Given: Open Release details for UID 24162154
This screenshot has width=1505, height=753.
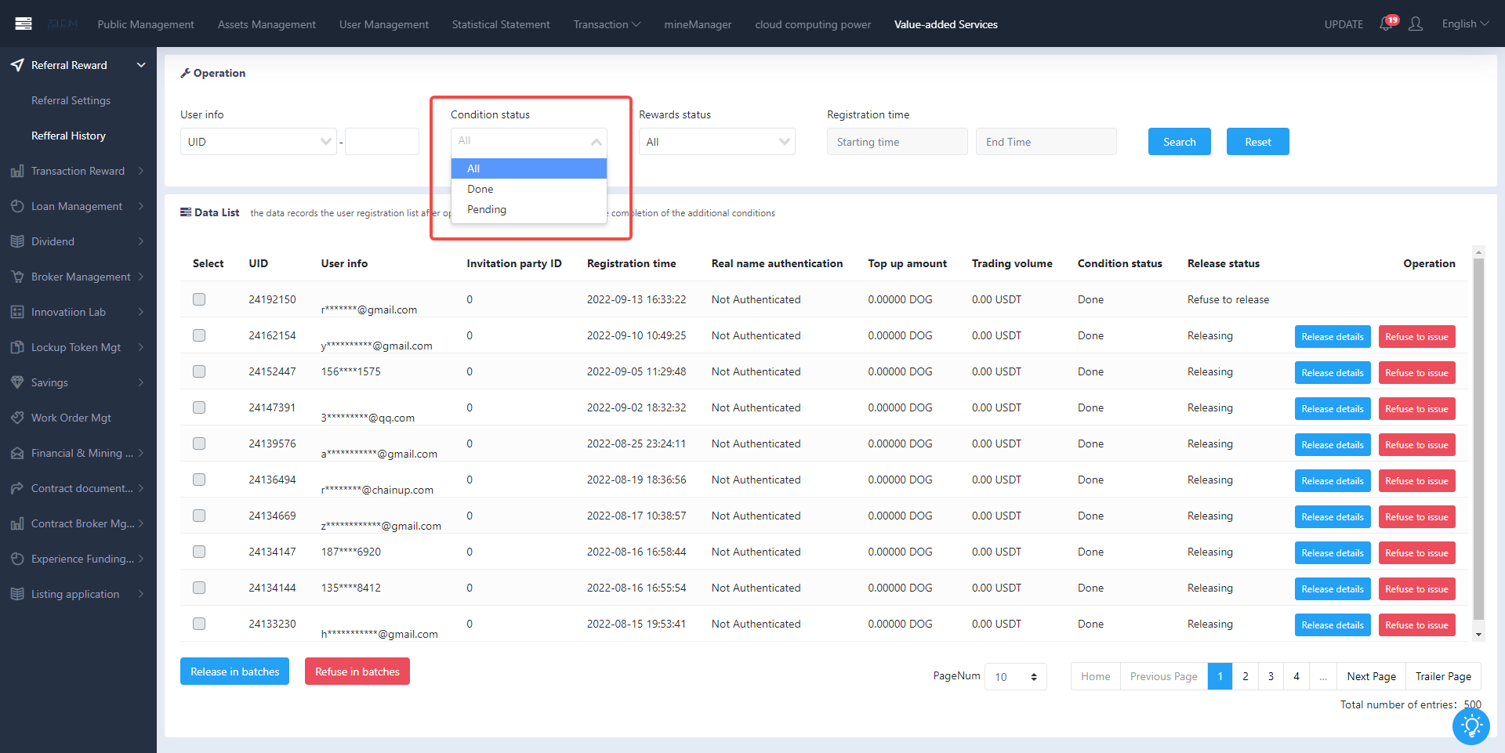Looking at the screenshot, I should pos(1333,337).
